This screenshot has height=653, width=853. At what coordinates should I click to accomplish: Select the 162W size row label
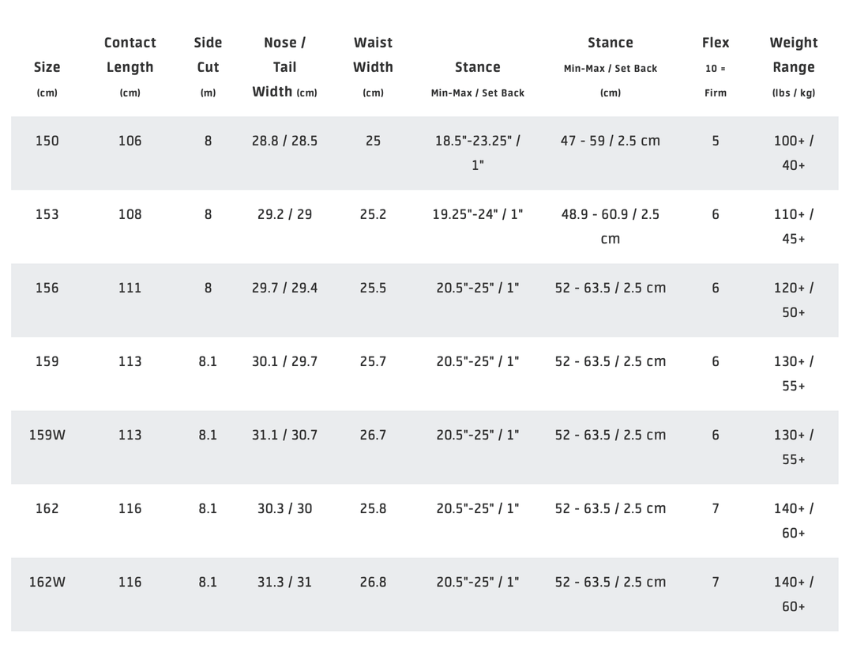coord(47,582)
